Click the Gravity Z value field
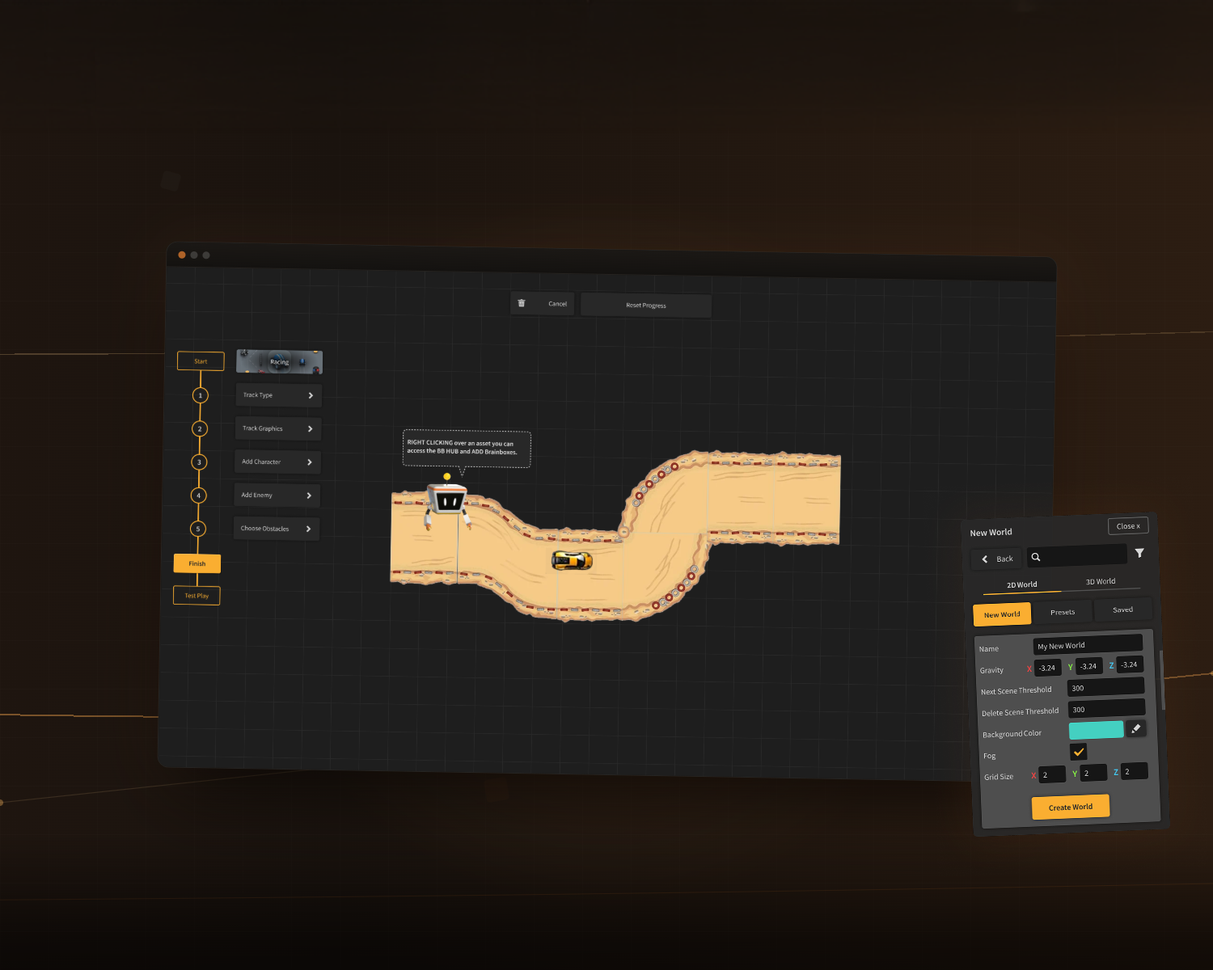1213x970 pixels. click(1130, 665)
